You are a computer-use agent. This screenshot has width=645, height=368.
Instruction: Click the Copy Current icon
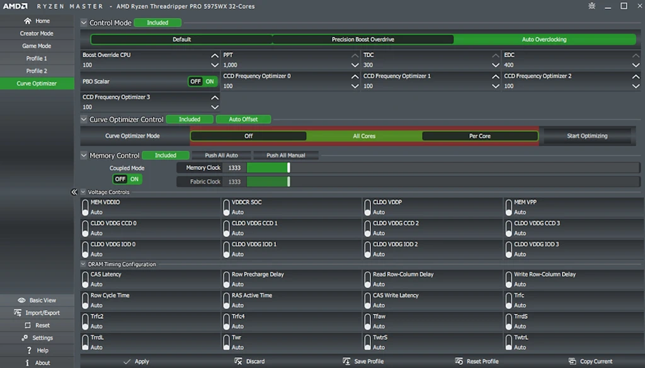pyautogui.click(x=572, y=362)
